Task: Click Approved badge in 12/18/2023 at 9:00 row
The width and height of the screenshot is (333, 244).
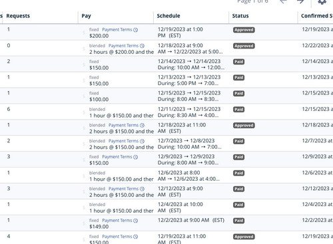Action: [244, 46]
